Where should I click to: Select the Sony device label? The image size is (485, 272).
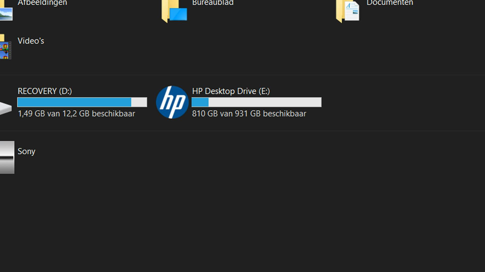[26, 151]
